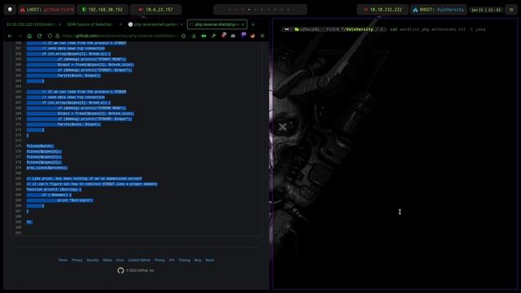This screenshot has width=521, height=293.
Task: Open the power menu icon in top bar
Action: (511, 10)
